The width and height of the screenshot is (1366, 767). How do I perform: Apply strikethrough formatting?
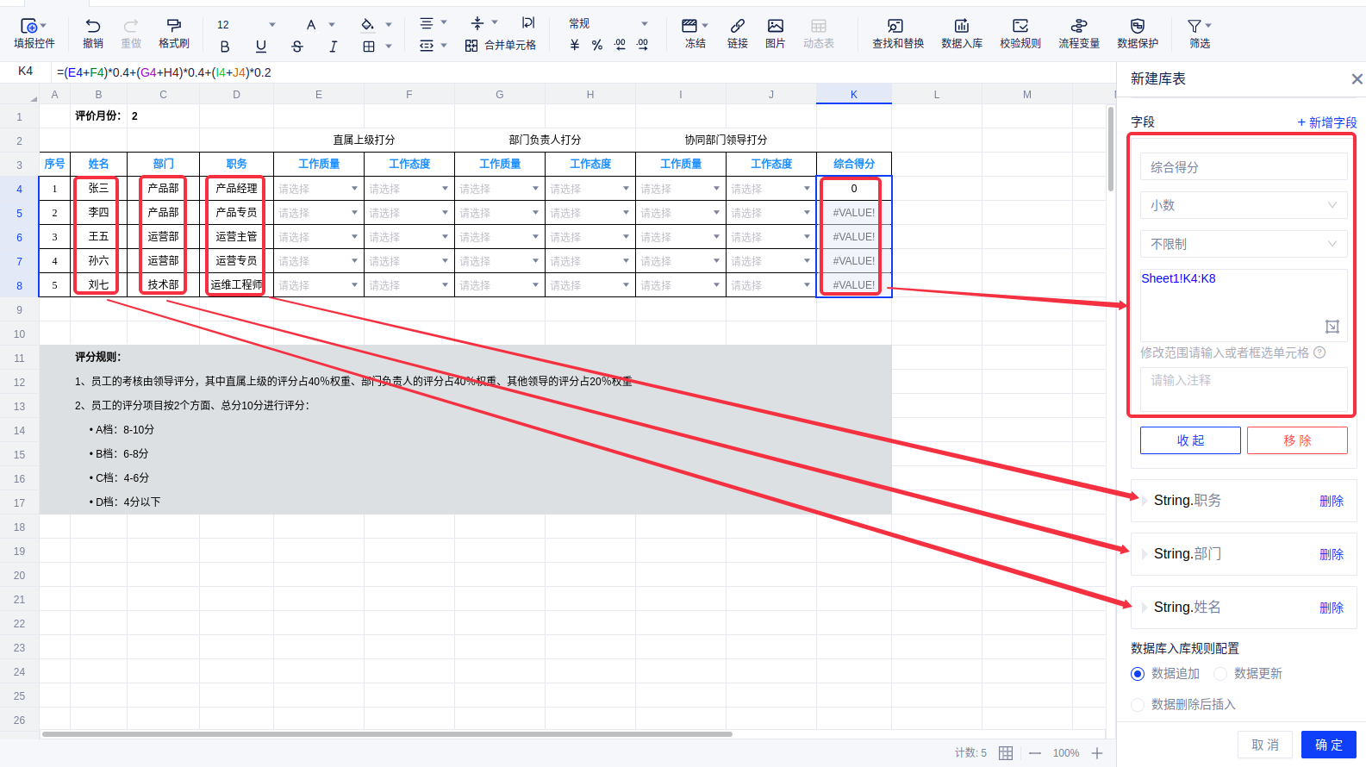(297, 47)
